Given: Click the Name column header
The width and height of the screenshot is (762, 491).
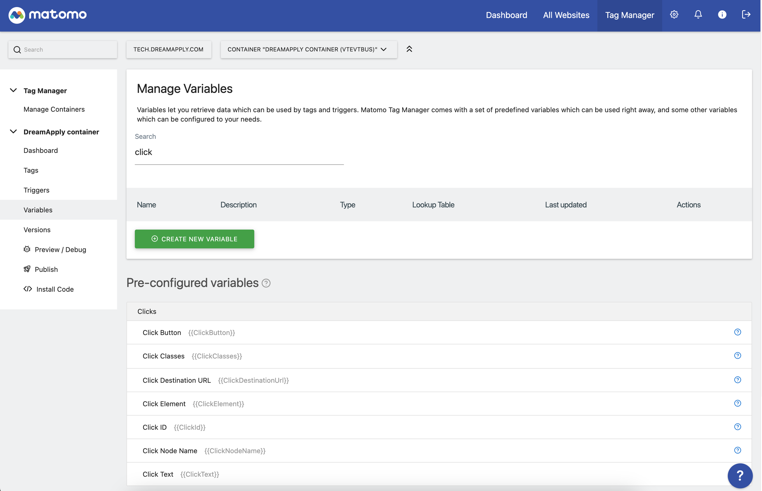Looking at the screenshot, I should pyautogui.click(x=146, y=205).
